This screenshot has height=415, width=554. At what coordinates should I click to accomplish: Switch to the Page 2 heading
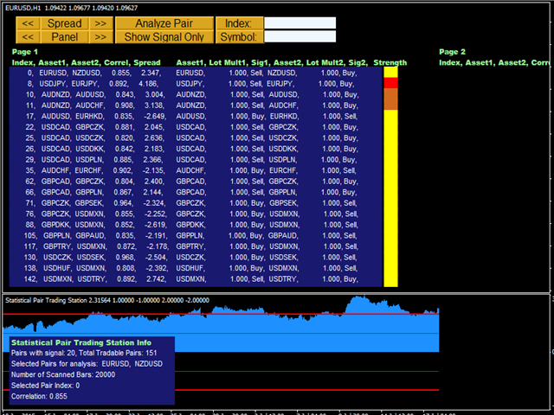point(452,52)
